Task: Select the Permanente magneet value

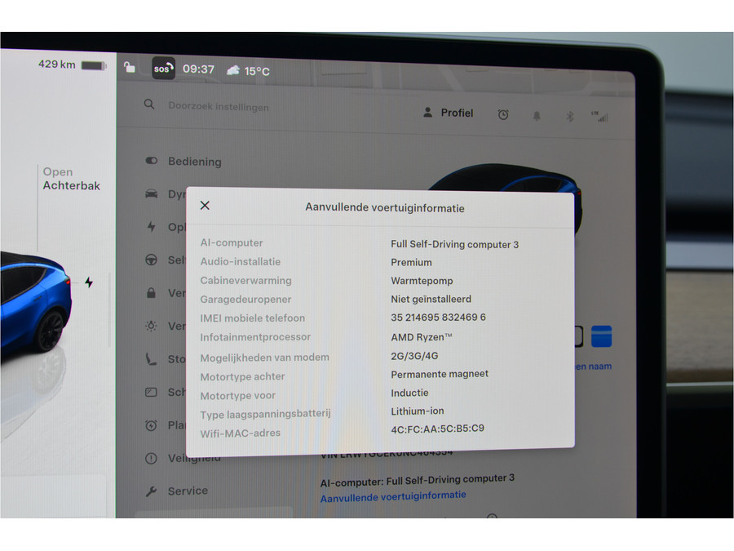Action: coord(440,374)
